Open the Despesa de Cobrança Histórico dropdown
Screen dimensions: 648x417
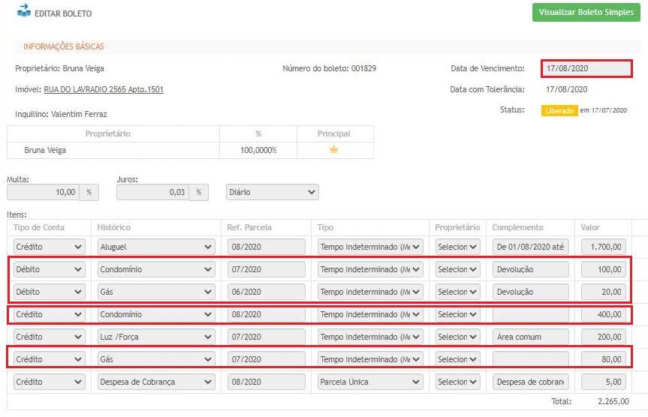156,382
